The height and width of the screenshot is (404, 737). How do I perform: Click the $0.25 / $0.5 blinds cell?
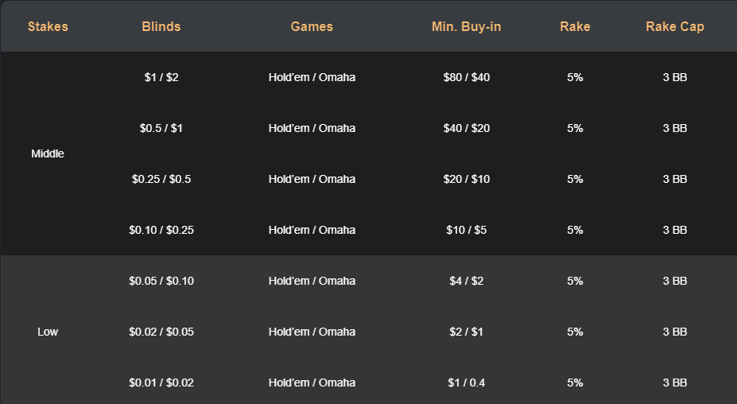pyautogui.click(x=161, y=179)
